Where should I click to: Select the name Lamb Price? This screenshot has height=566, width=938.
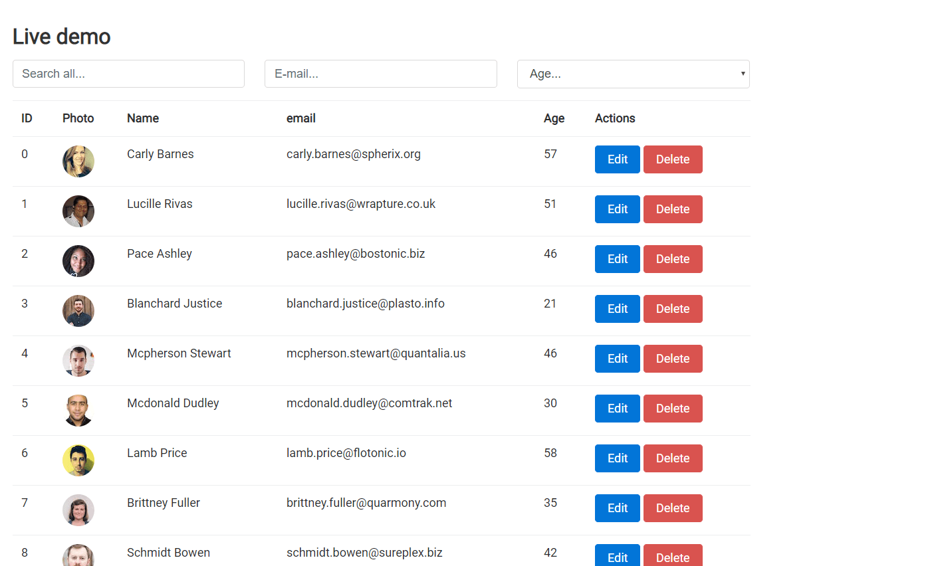pyautogui.click(x=157, y=453)
